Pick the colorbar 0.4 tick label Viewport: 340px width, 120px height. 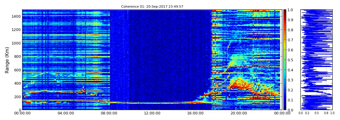pos(291,70)
